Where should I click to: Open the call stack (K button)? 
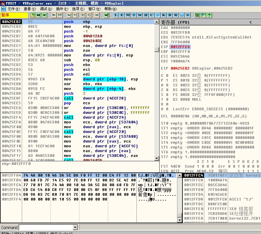pyautogui.click(x=164, y=15)
